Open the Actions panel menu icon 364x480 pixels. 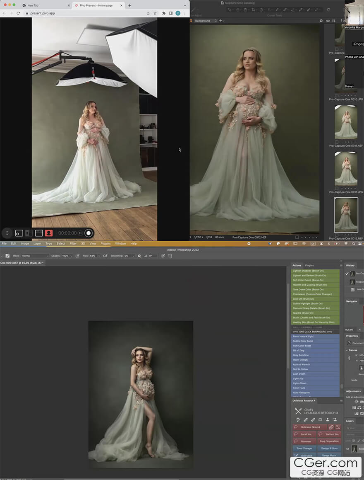coord(341,265)
